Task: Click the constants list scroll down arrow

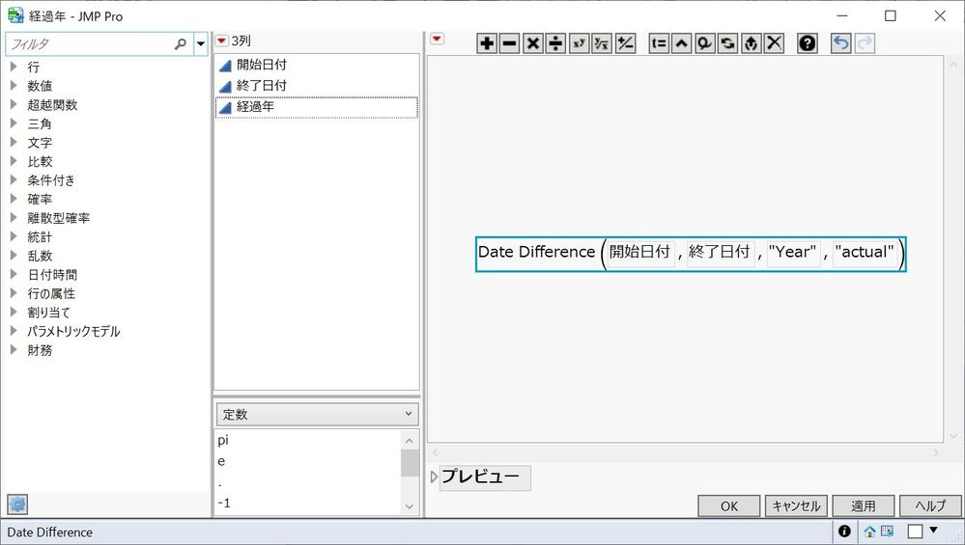Action: pyautogui.click(x=410, y=506)
